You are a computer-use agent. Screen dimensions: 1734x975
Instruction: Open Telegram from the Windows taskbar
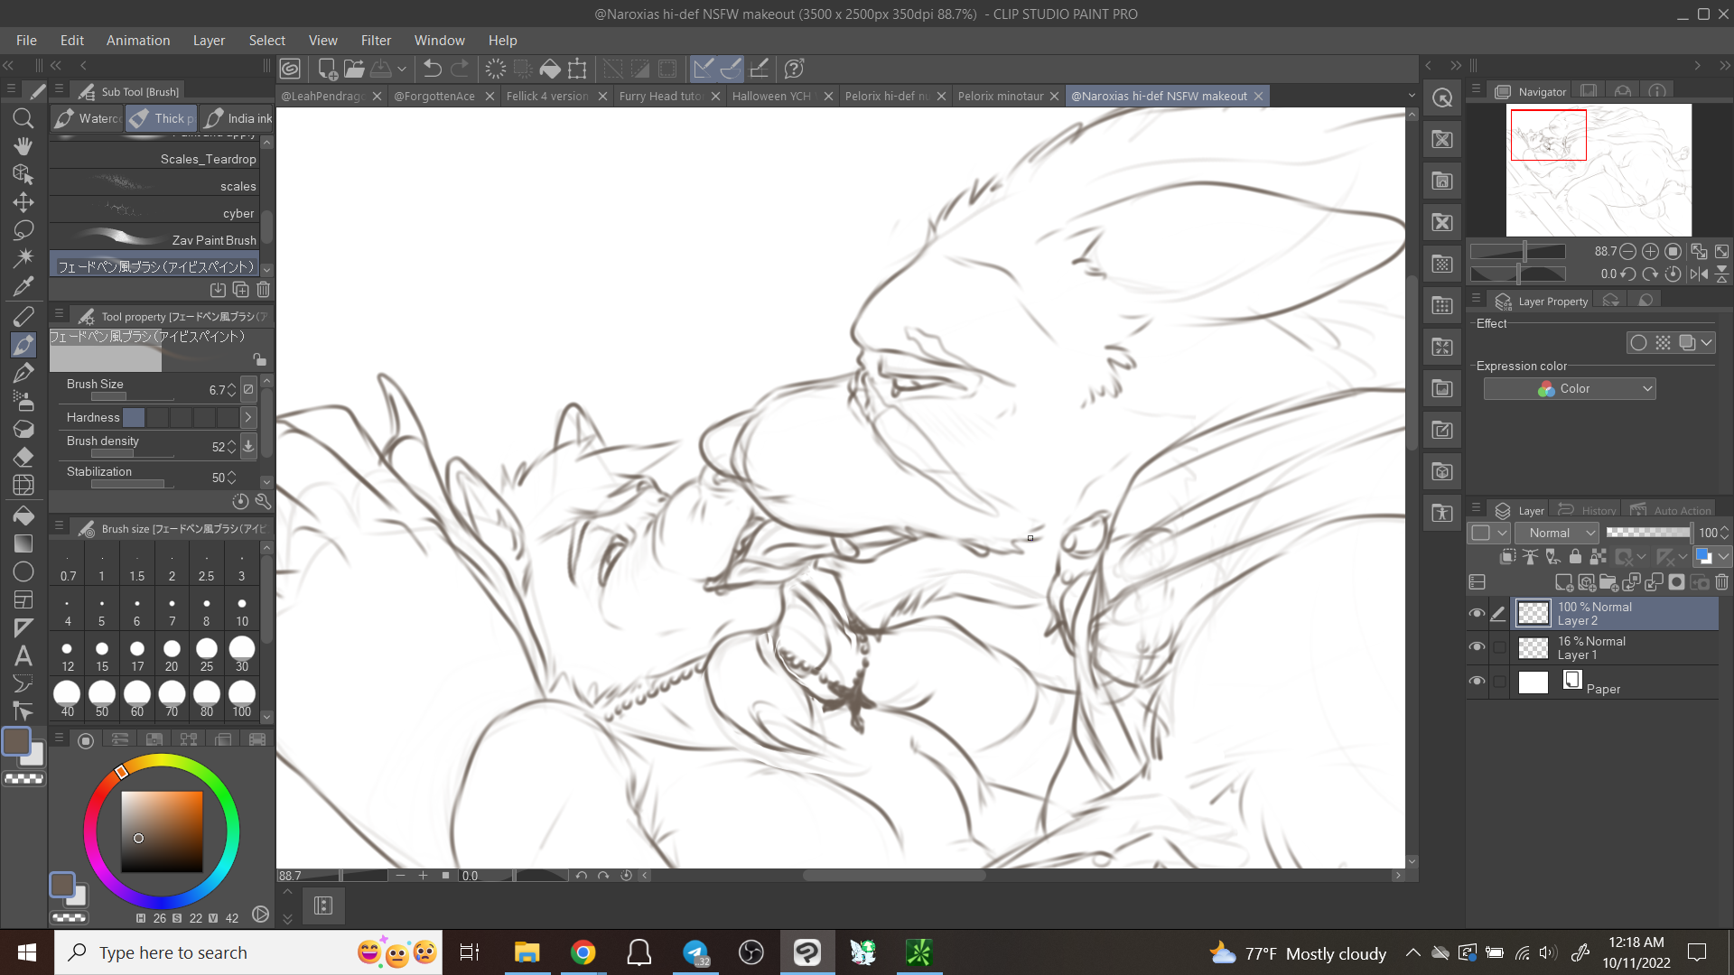(x=695, y=952)
